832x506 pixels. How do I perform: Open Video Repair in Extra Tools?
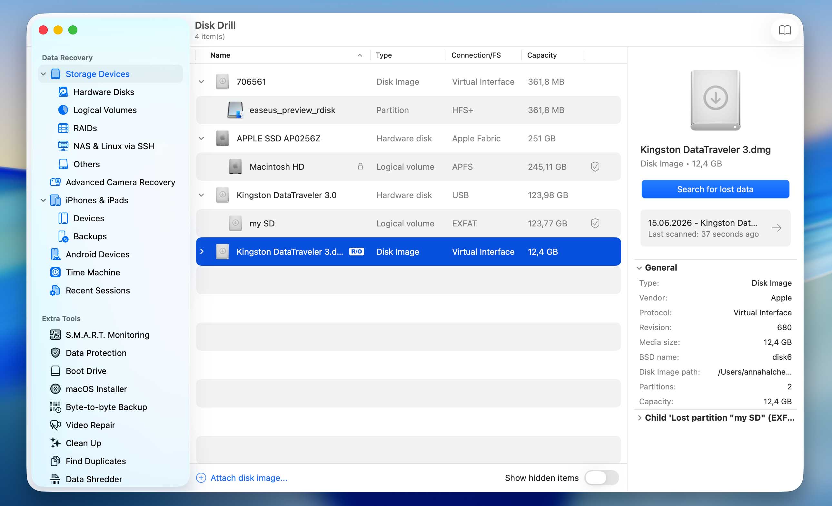(90, 425)
